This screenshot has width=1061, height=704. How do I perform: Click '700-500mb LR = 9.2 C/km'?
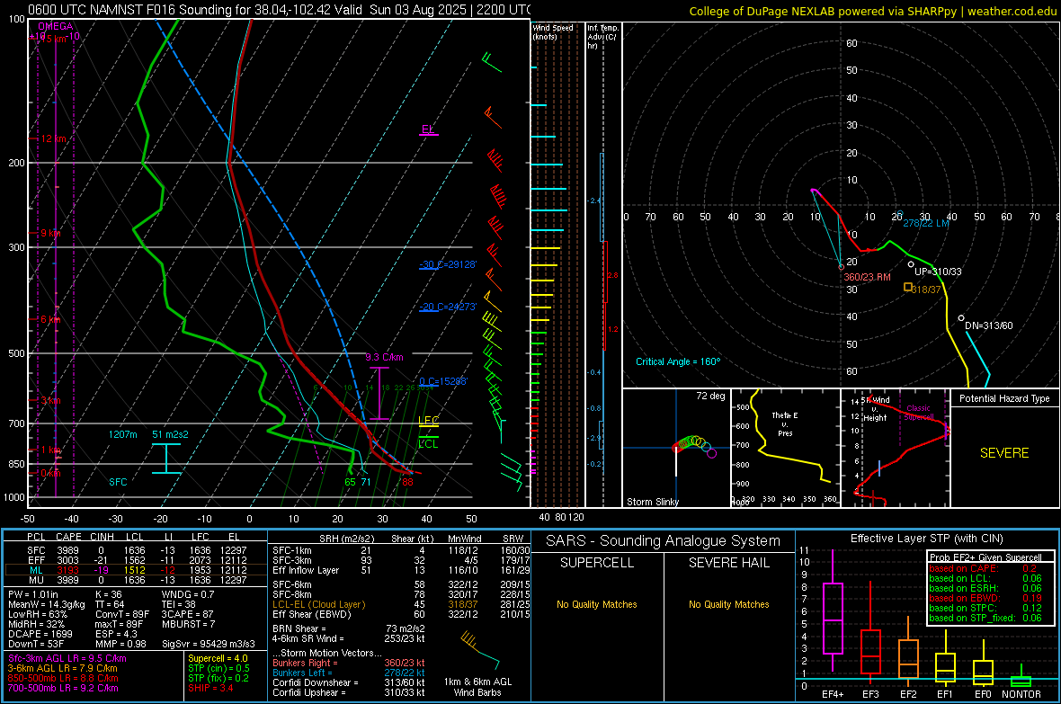(x=63, y=688)
